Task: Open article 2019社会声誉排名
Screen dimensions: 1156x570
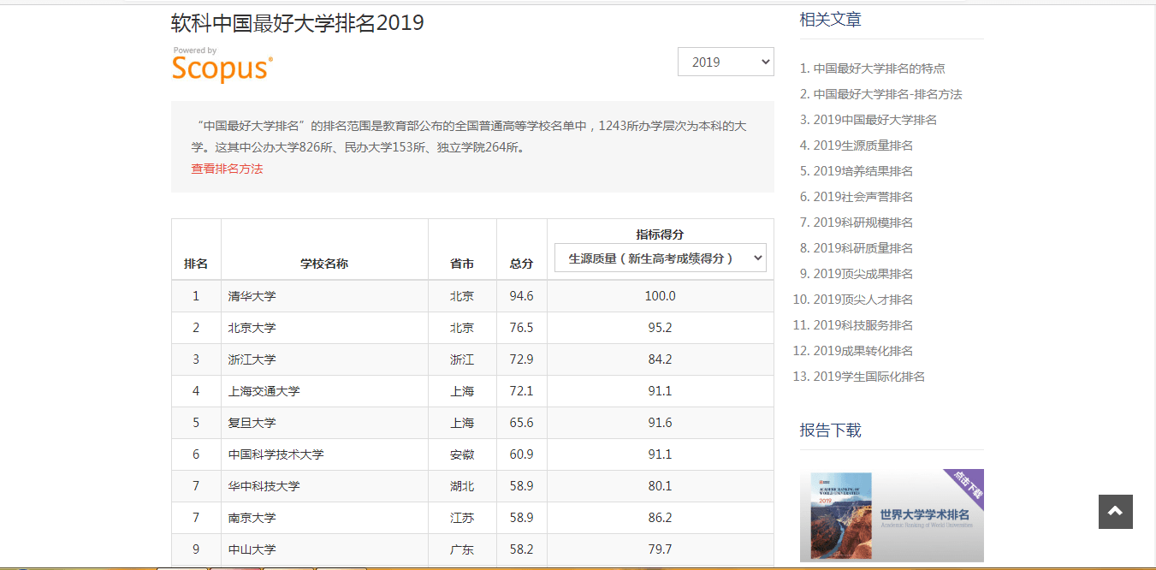Action: pos(863,197)
